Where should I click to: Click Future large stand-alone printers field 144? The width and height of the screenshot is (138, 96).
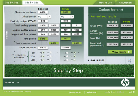click(x=66, y=34)
